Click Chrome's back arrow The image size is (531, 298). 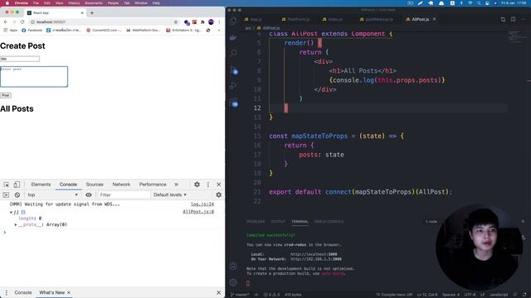pyautogui.click(x=6, y=22)
